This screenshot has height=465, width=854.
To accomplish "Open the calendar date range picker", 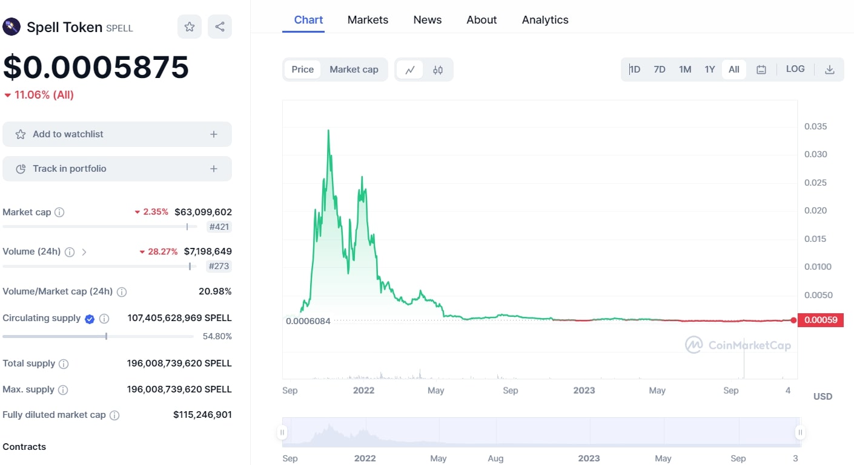I will [761, 70].
